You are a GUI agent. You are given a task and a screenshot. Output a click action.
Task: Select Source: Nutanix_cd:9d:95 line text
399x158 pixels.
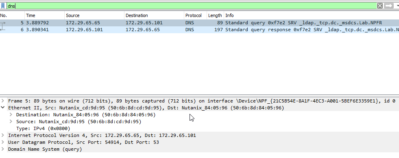tap(78, 122)
